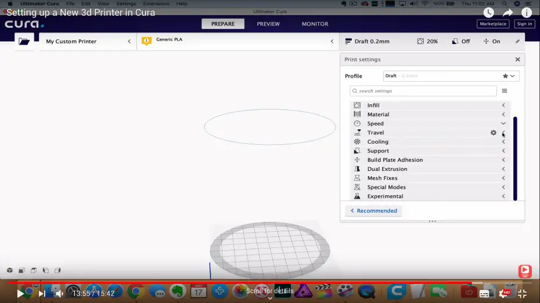The height and width of the screenshot is (303, 540).
Task: Open the Draft profile dropdown
Action: click(x=451, y=76)
